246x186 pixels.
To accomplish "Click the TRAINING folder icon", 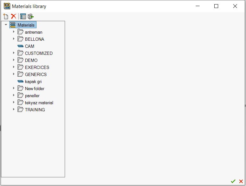I will pyautogui.click(x=20, y=110).
